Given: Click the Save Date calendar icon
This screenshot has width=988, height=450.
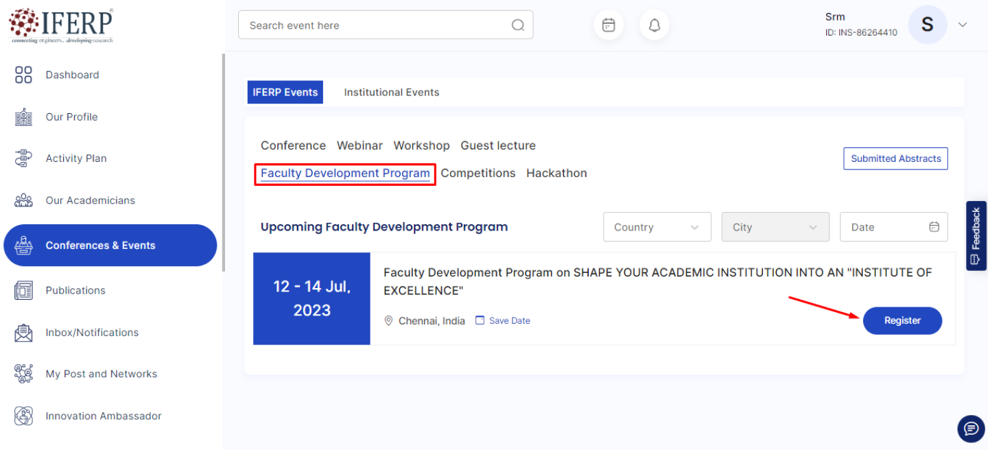Looking at the screenshot, I should 480,320.
